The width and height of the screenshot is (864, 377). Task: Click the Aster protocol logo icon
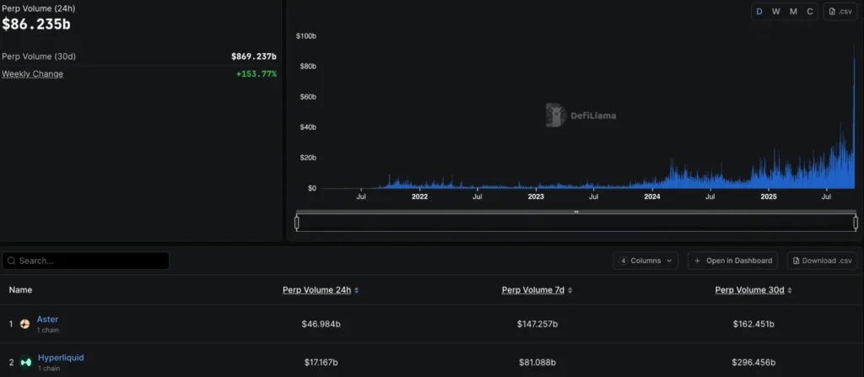(x=24, y=324)
